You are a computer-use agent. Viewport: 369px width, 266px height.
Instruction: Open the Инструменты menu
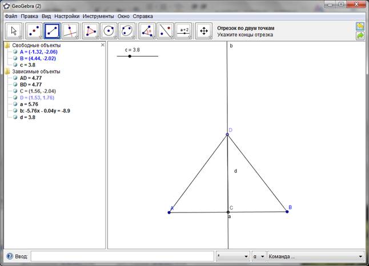tap(98, 16)
